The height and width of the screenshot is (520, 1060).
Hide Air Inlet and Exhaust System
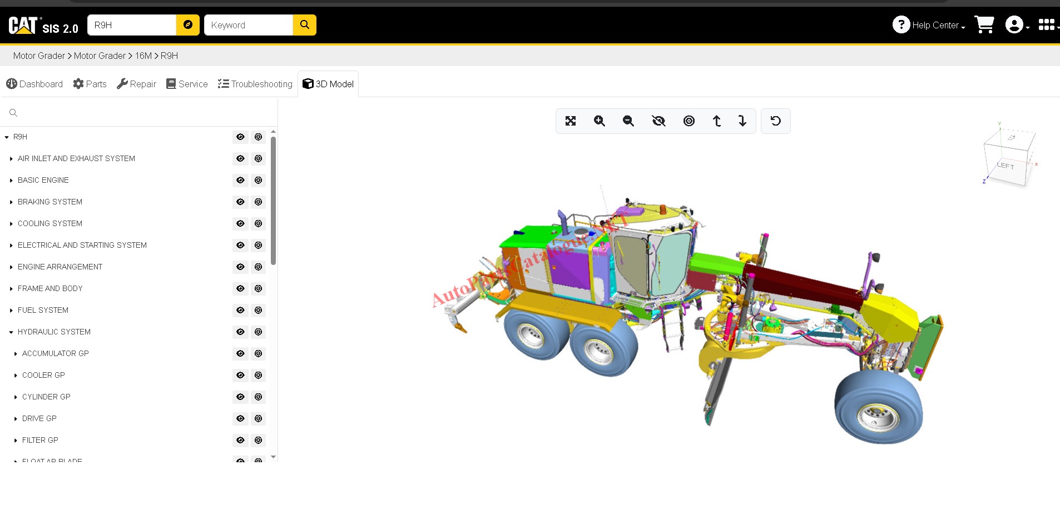click(x=240, y=158)
